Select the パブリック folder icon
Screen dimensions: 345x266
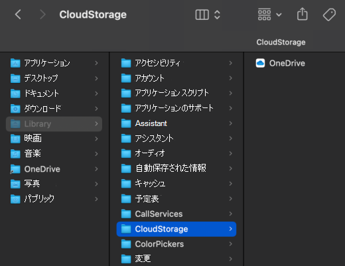click(x=15, y=199)
